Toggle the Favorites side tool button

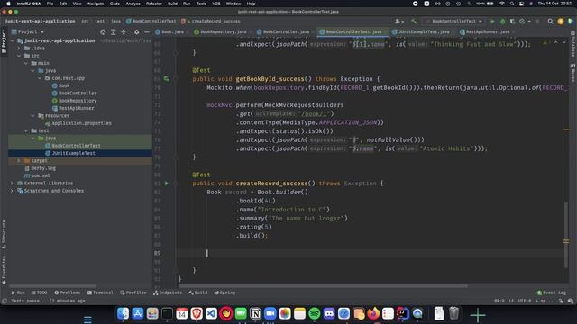click(x=4, y=270)
